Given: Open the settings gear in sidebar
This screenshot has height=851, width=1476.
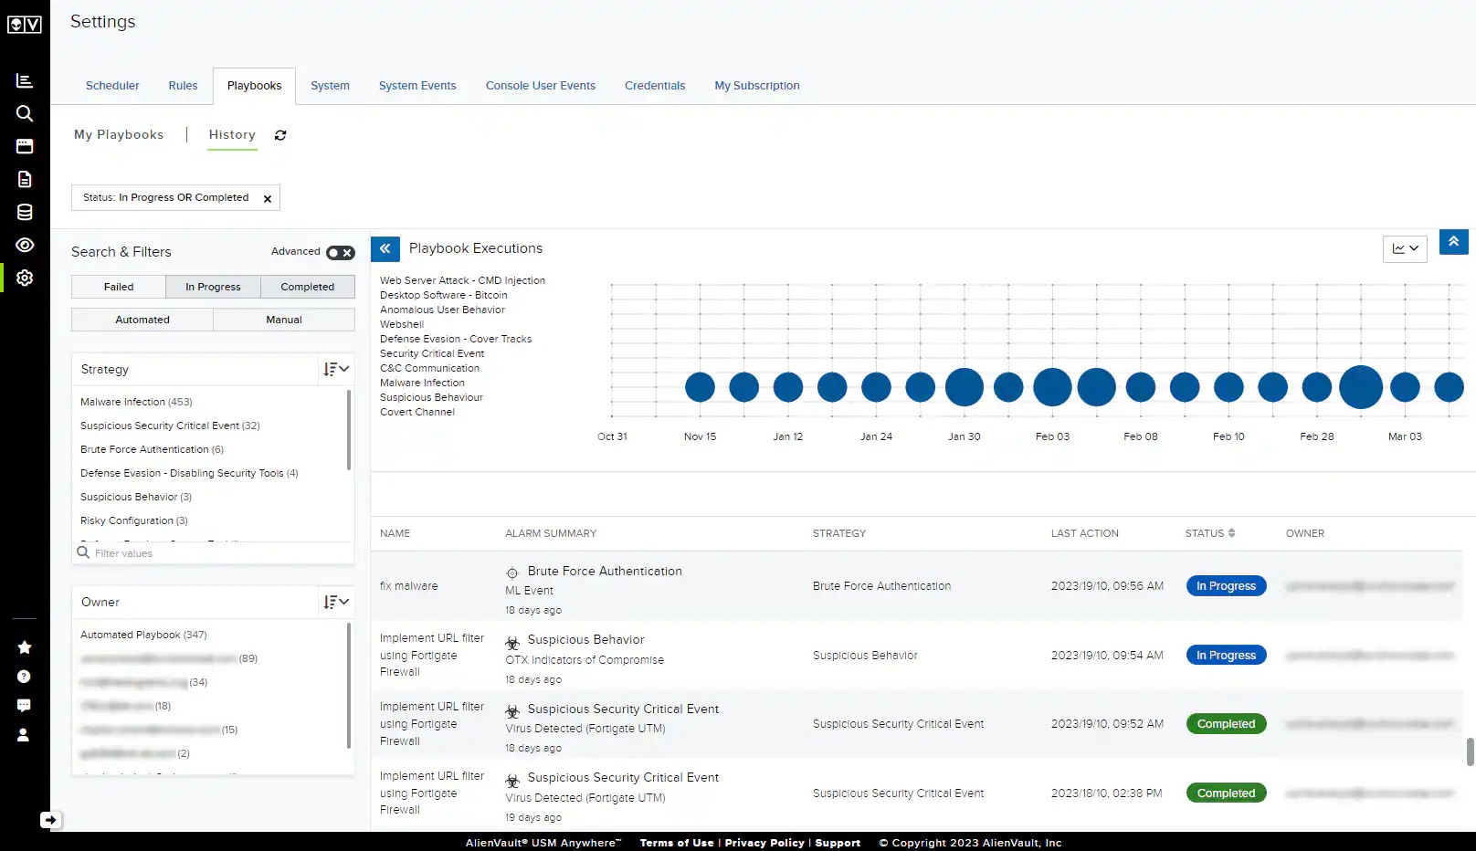Looking at the screenshot, I should point(25,278).
